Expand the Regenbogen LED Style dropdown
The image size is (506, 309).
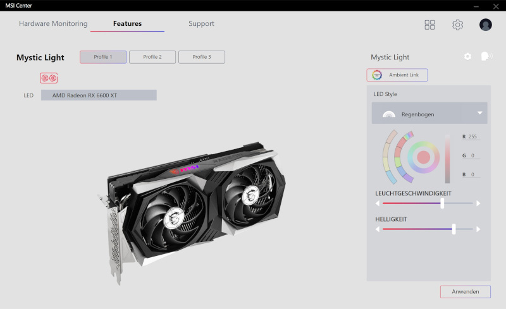tap(429, 113)
